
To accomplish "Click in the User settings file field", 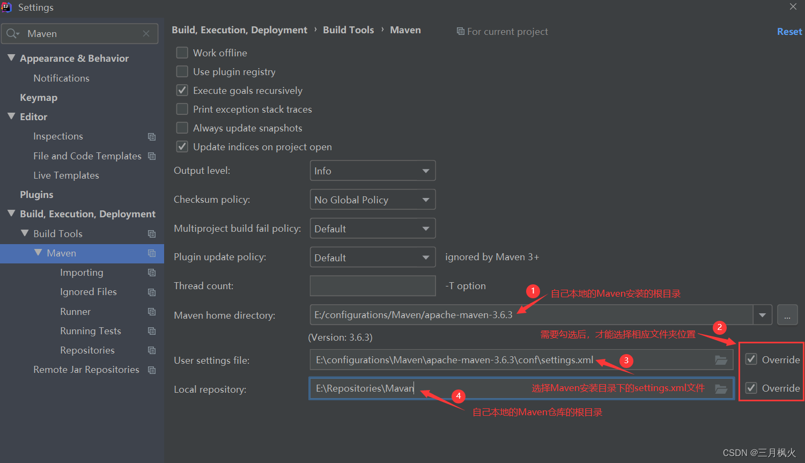I will click(521, 360).
